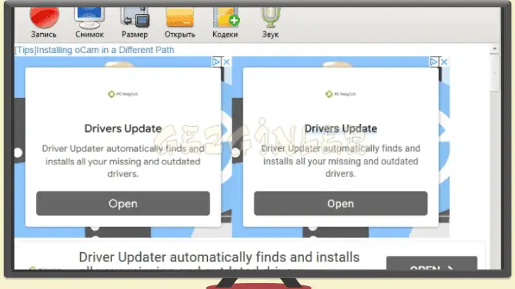The image size is (515, 289).
Task: Click AdChoices icon on left ad
Action: [215, 62]
